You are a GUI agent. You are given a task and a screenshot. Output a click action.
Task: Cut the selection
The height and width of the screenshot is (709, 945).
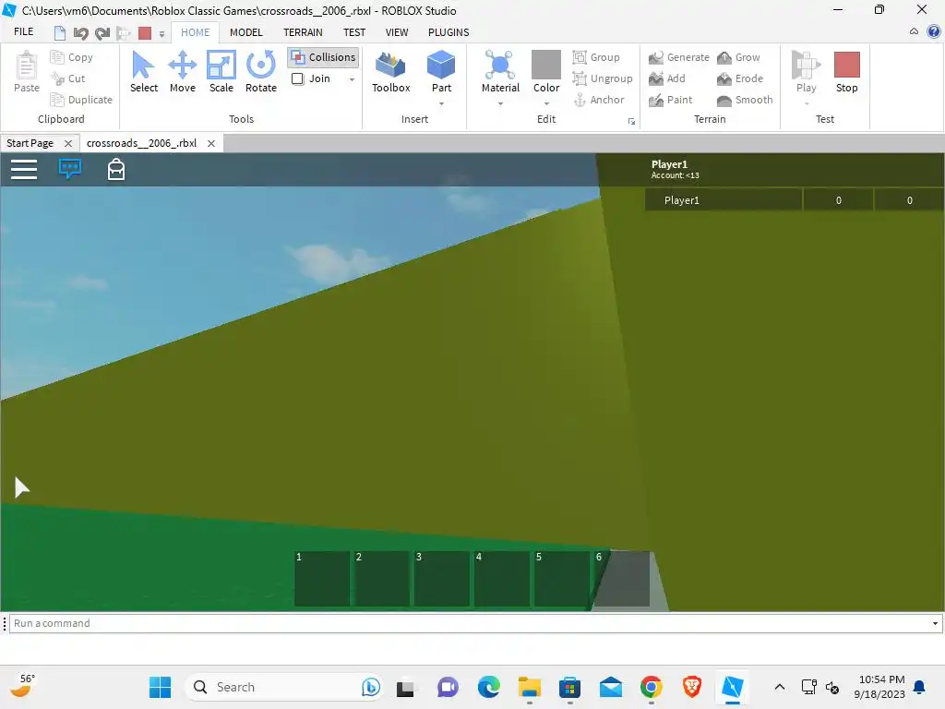pyautogui.click(x=68, y=78)
